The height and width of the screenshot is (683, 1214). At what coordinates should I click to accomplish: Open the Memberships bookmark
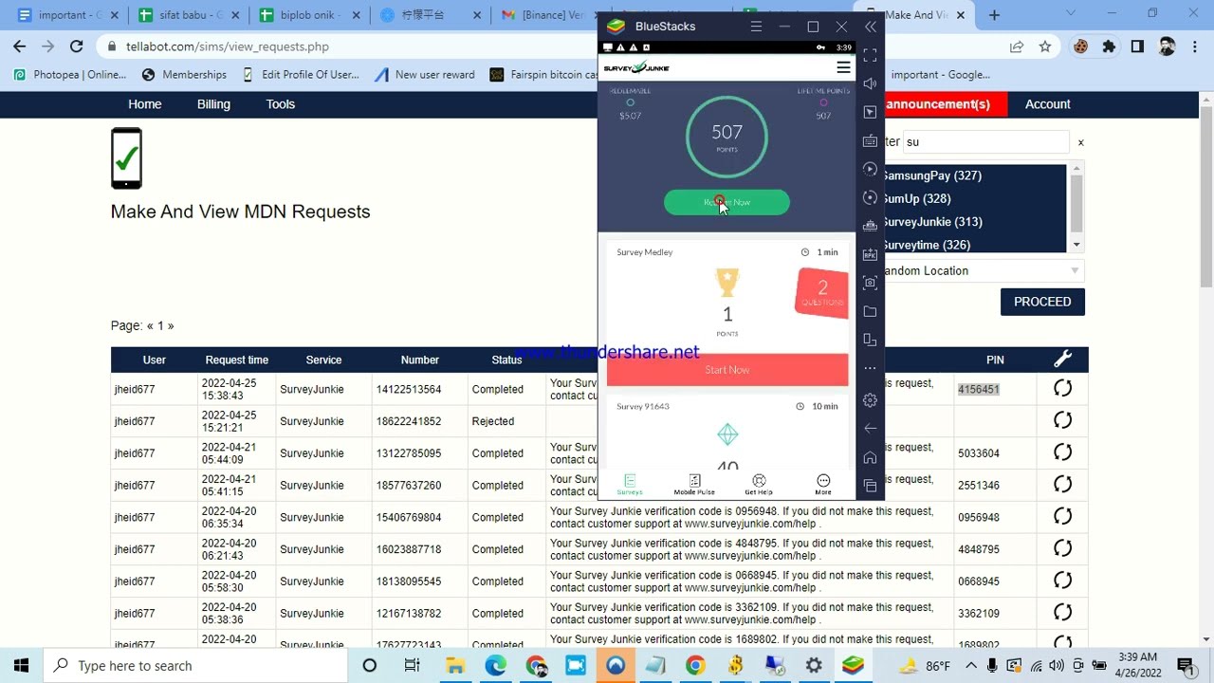coord(184,75)
